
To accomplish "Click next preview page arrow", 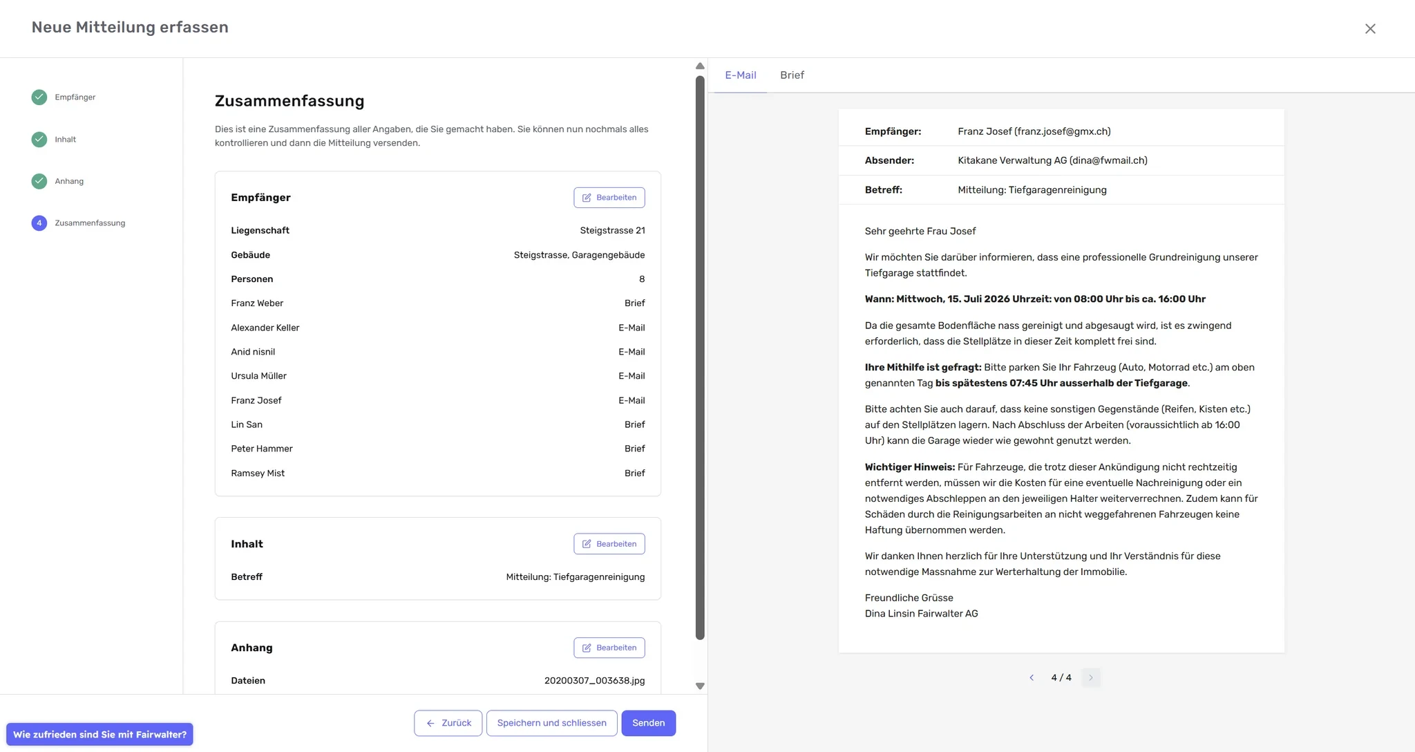I will (1091, 678).
